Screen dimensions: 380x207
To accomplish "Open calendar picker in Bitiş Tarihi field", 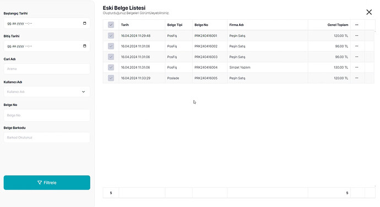I will [85, 46].
